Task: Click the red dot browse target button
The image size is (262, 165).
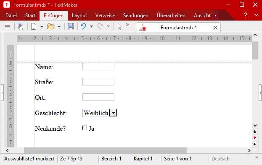Action: [x=255, y=137]
